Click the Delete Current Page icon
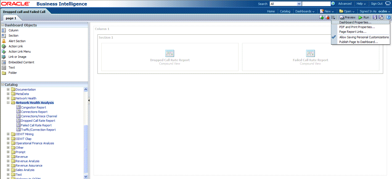 327,17
